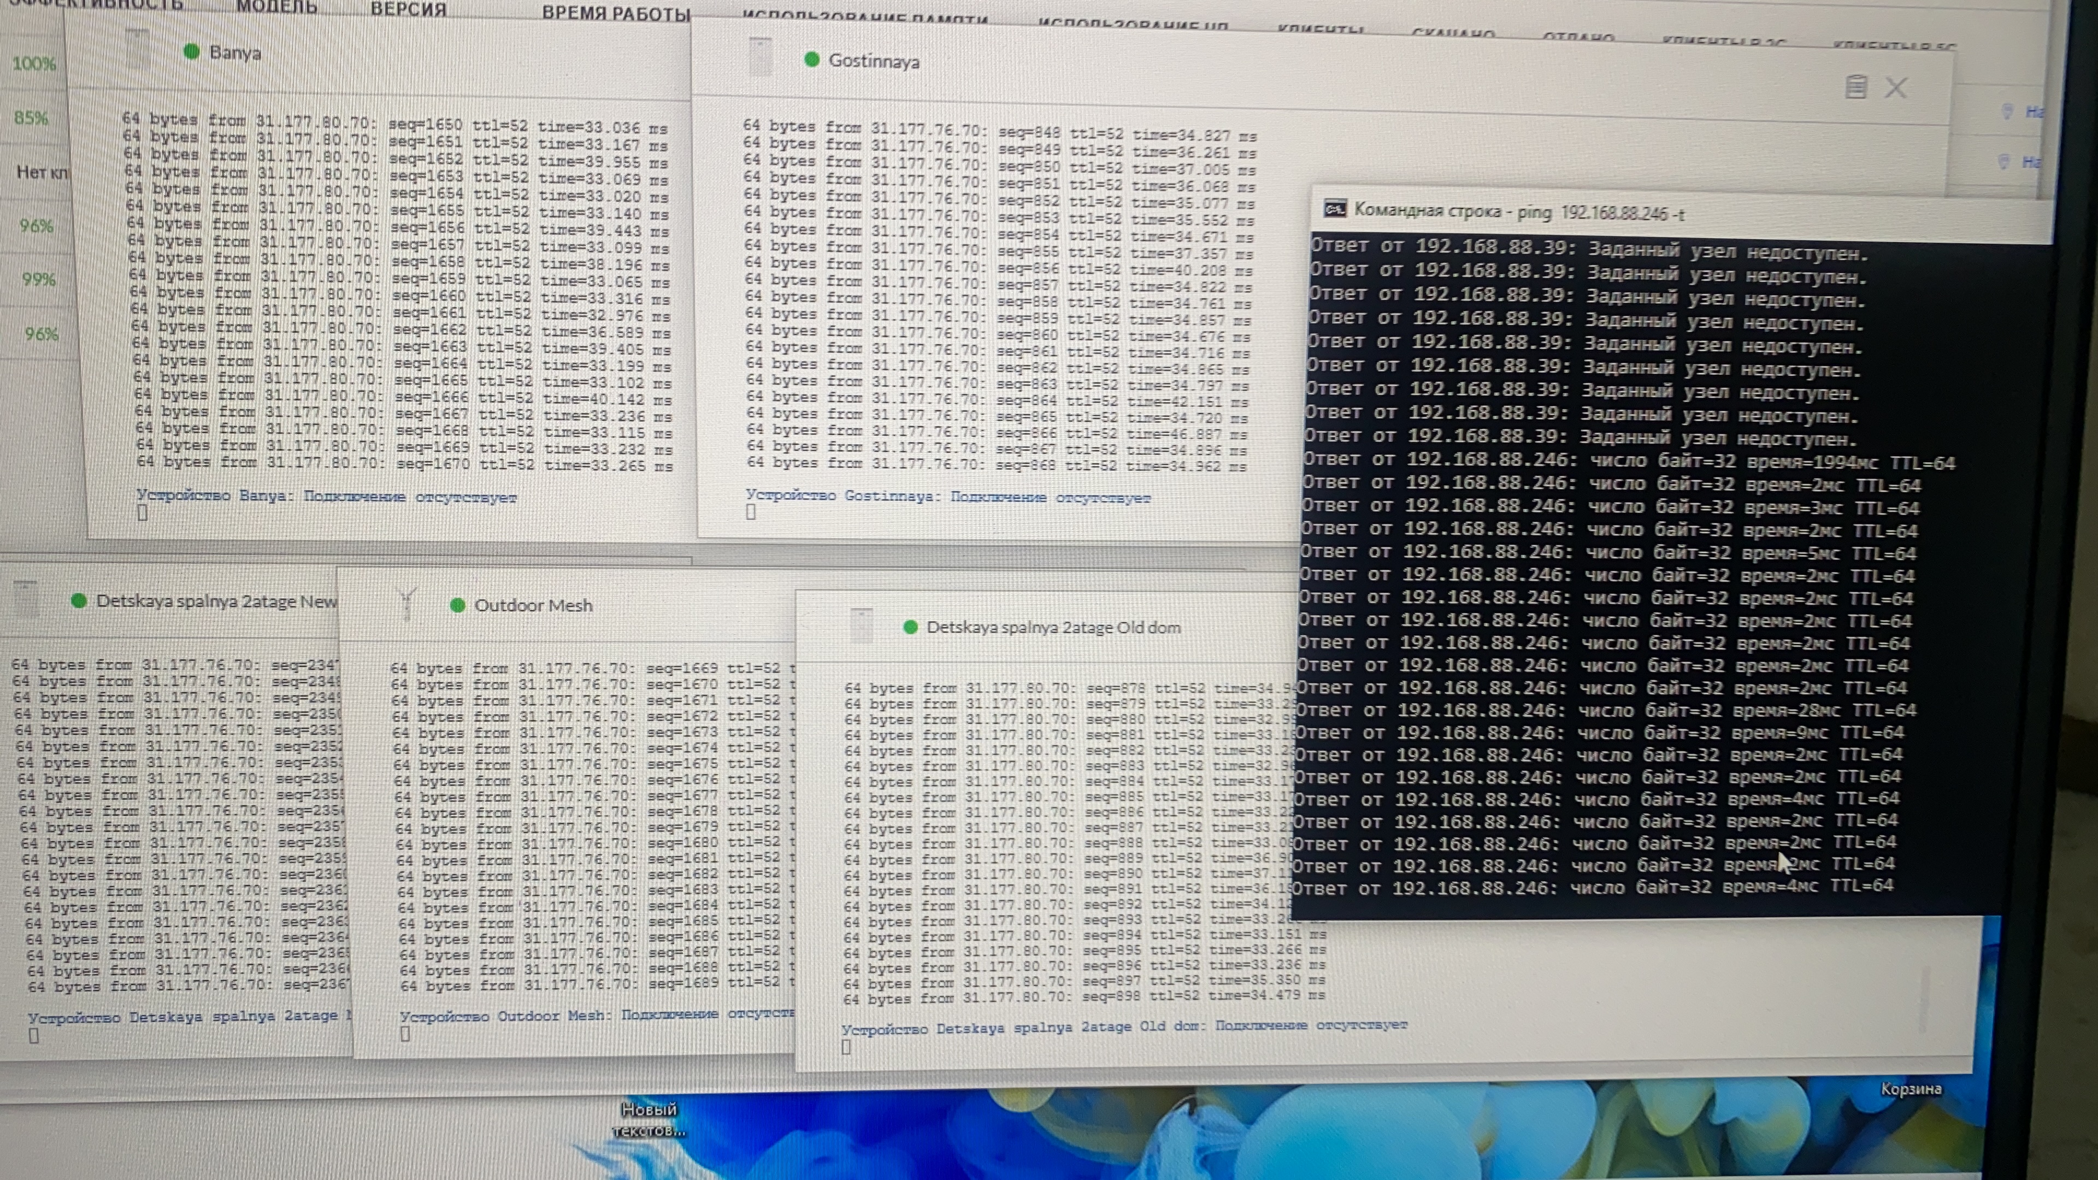Click the copy-to-clipboard icon in Gostinnaya terminal
The width and height of the screenshot is (2098, 1180).
pos(1855,86)
